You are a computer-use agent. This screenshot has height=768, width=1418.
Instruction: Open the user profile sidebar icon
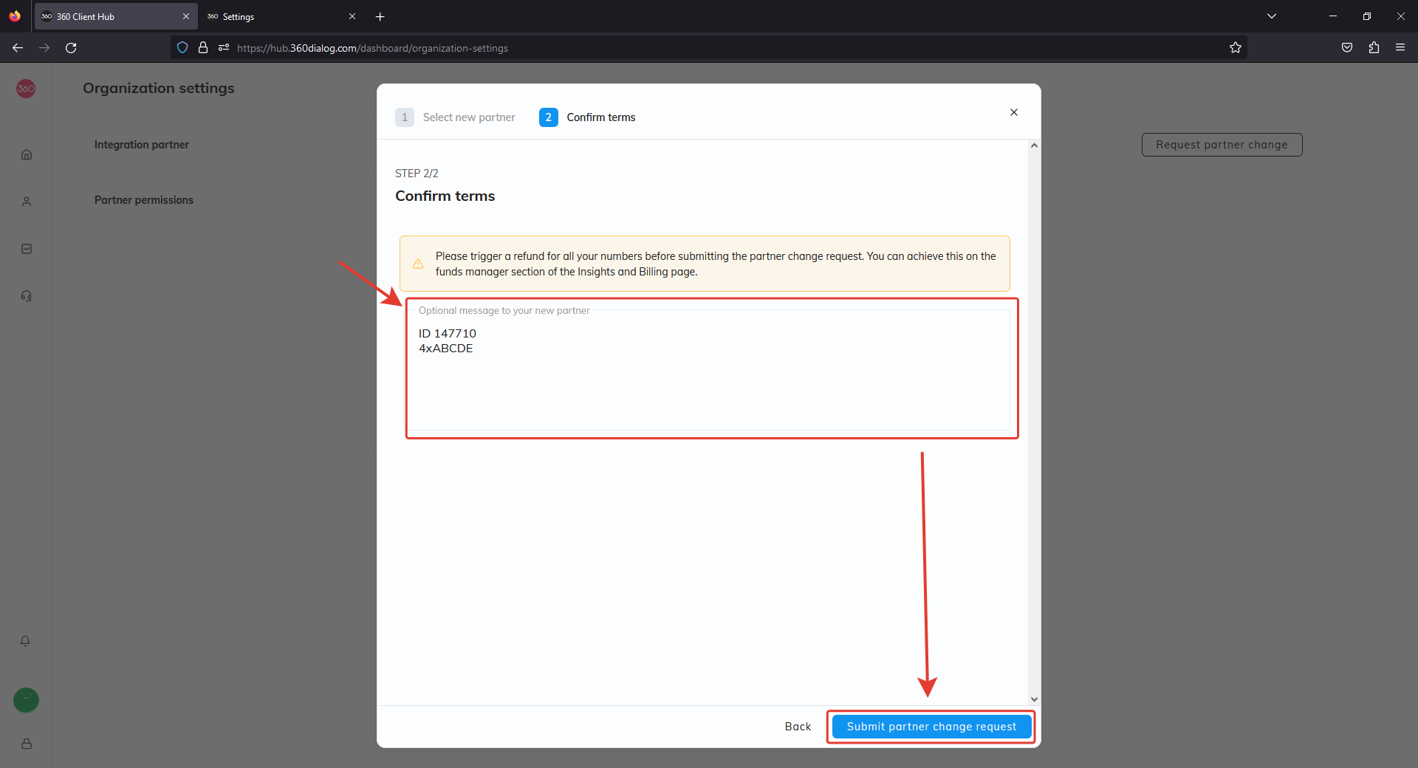27,202
